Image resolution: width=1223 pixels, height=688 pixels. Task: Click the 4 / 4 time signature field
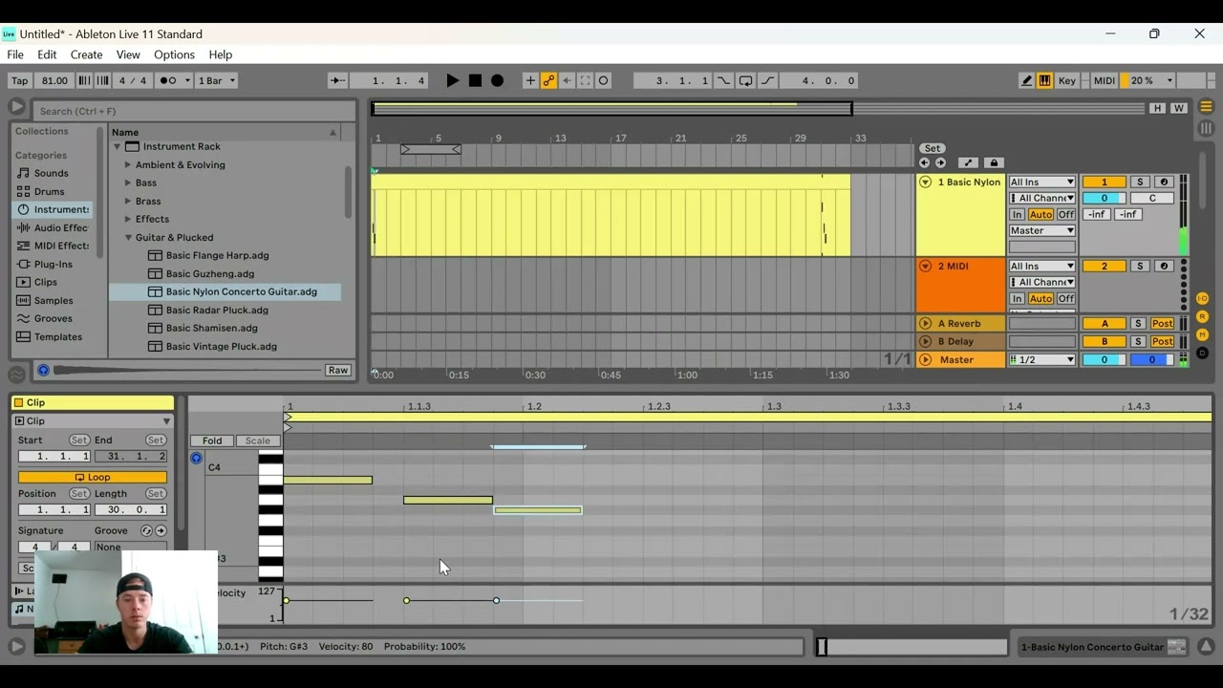point(132,80)
